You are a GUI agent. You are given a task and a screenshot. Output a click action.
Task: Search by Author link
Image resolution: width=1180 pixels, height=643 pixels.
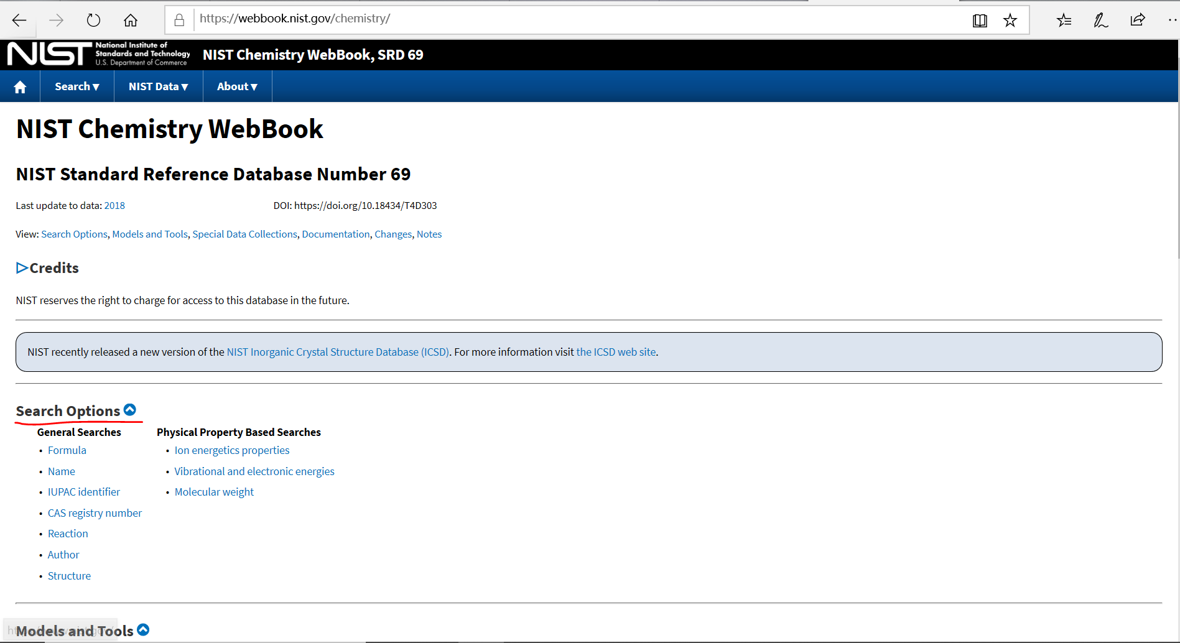click(63, 555)
